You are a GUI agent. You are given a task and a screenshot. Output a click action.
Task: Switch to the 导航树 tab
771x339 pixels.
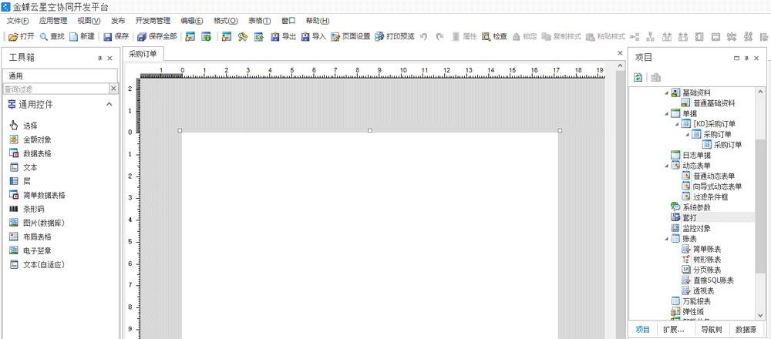click(x=710, y=329)
